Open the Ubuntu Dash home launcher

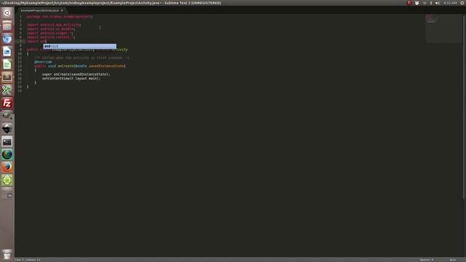coord(7,13)
